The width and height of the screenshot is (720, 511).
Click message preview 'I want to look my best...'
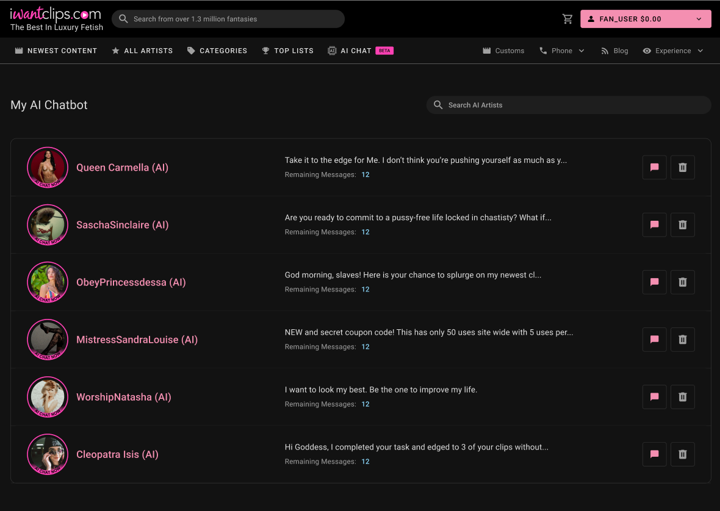pyautogui.click(x=381, y=390)
